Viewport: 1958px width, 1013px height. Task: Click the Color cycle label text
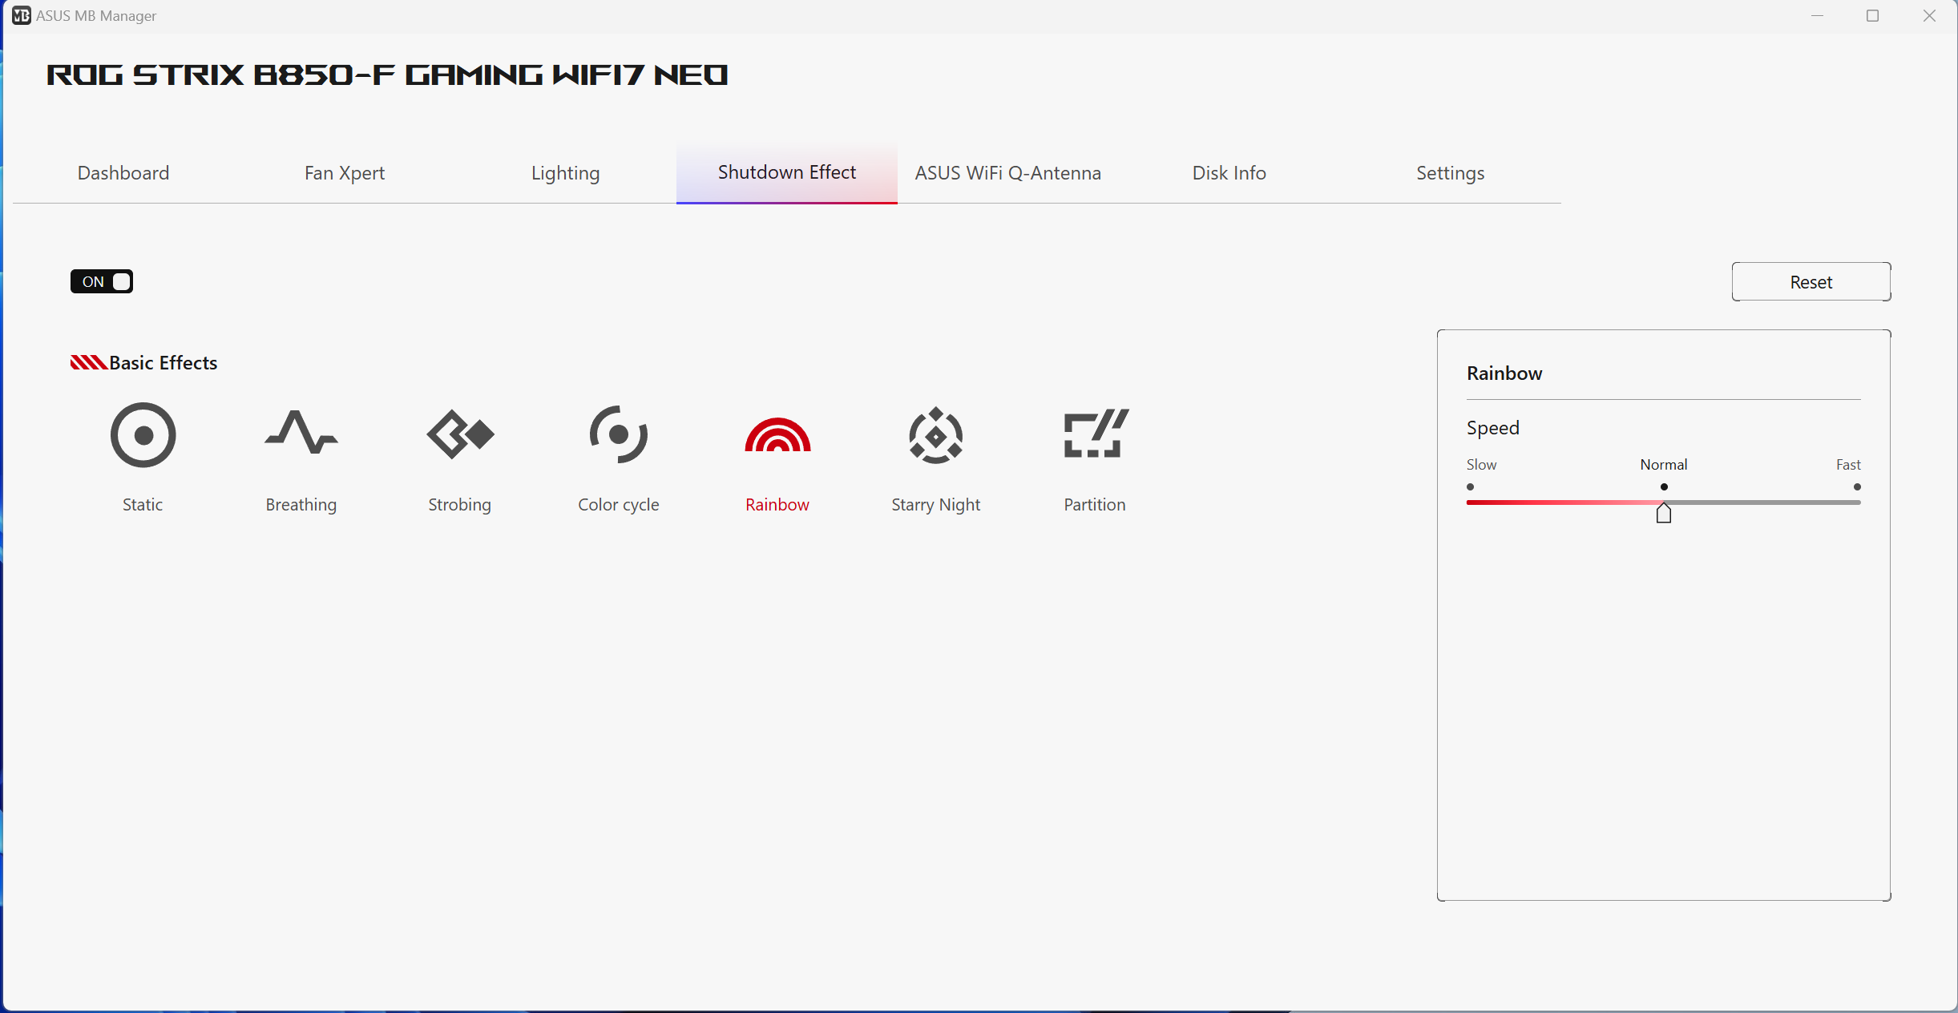pos(619,505)
